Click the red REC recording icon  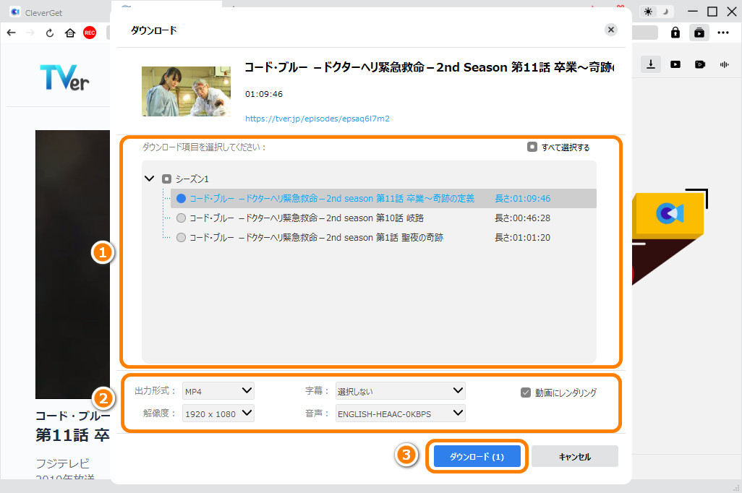pos(89,33)
